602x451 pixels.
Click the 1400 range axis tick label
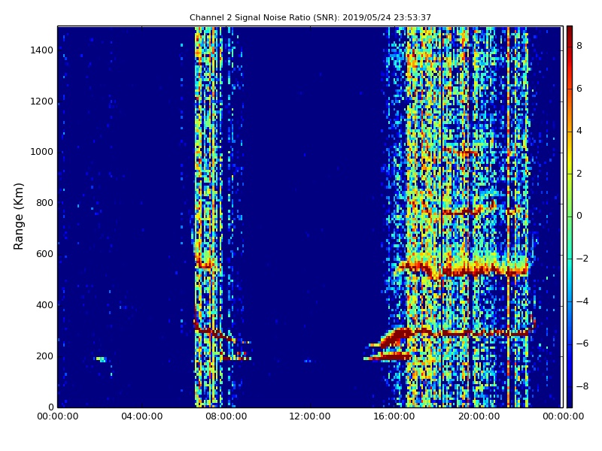coord(41,50)
